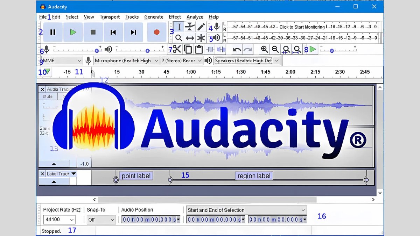Open the Microphone recording device dropdown
420x236 pixels.
tap(127, 60)
